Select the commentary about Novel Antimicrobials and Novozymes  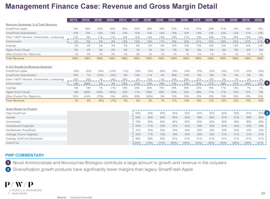pyautogui.click(x=119, y=163)
